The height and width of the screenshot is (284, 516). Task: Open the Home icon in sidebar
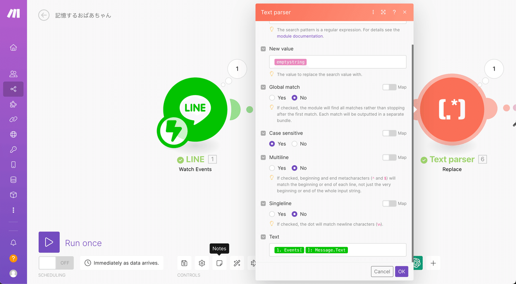click(x=13, y=47)
